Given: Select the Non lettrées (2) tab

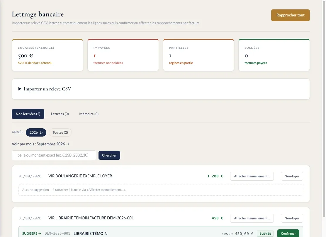Looking at the screenshot, I should 28,114.
